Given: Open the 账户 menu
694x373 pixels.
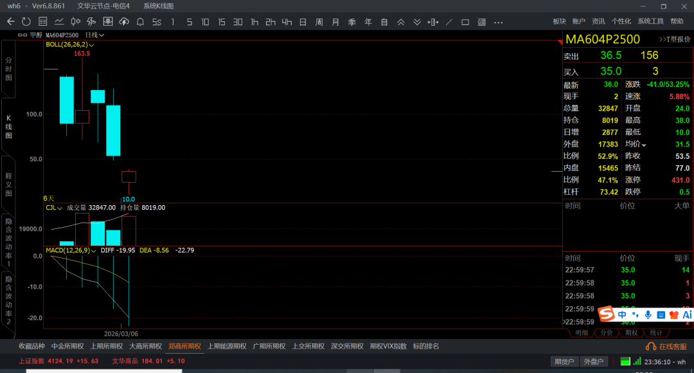Looking at the screenshot, I should tap(579, 21).
